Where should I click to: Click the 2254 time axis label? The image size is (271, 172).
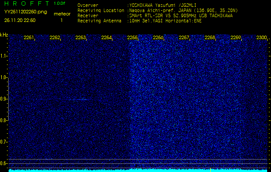[x=106, y=37]
